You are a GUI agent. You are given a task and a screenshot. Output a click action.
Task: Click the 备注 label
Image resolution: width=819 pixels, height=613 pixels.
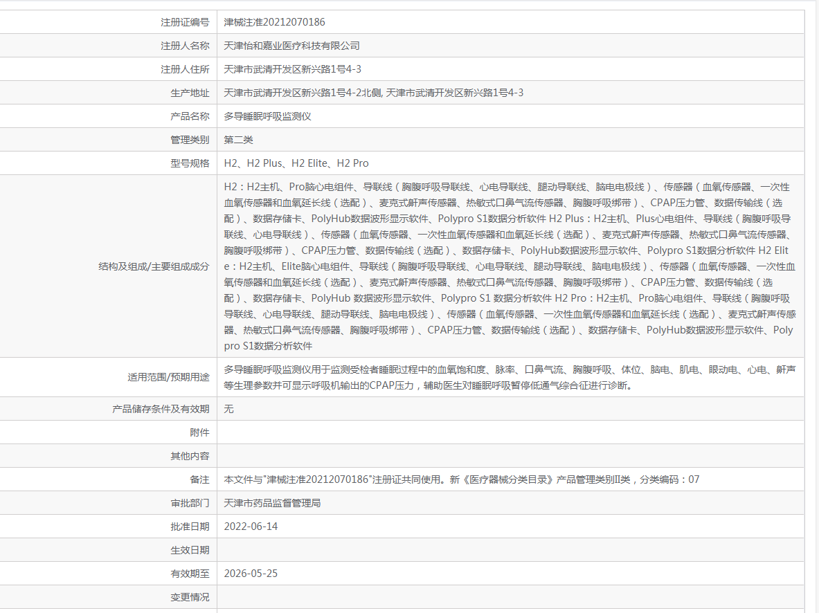[x=199, y=479]
